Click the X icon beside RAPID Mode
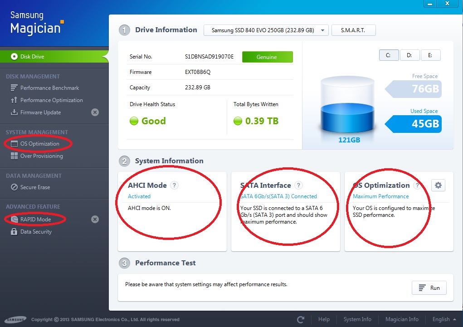Screen dimensions: 463x327 point(95,220)
